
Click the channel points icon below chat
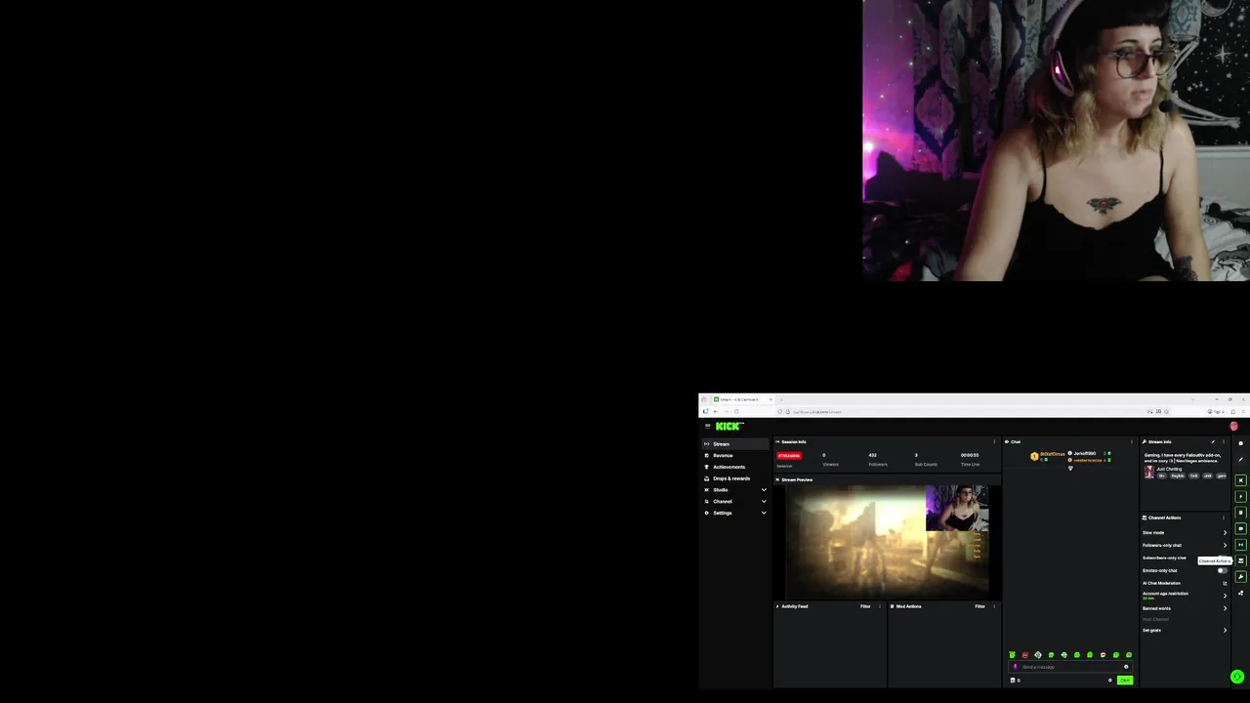coord(1013,681)
